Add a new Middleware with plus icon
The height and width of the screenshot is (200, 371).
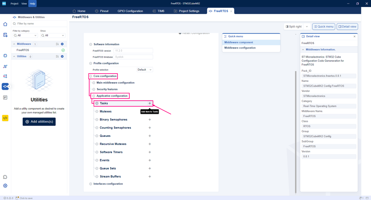coord(62,44)
